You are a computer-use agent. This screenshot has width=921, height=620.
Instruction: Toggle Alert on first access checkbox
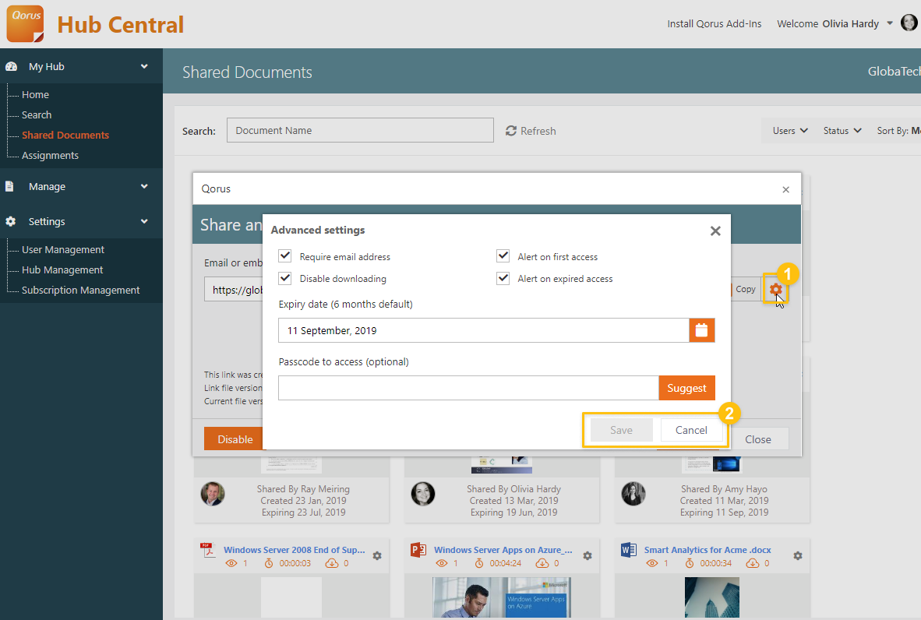coord(503,256)
